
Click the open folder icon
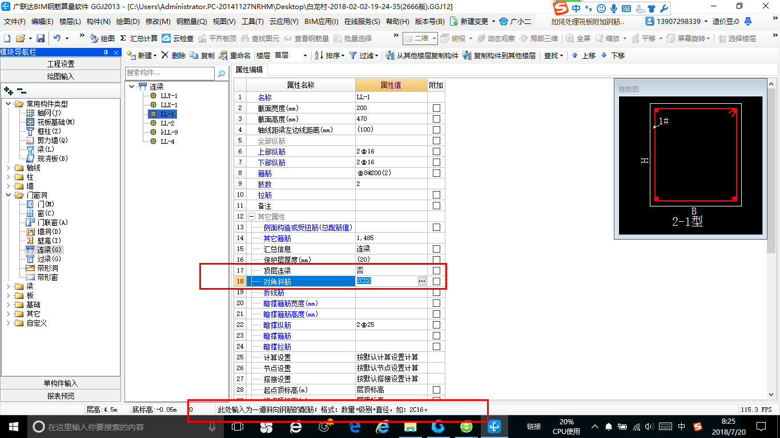(20, 38)
